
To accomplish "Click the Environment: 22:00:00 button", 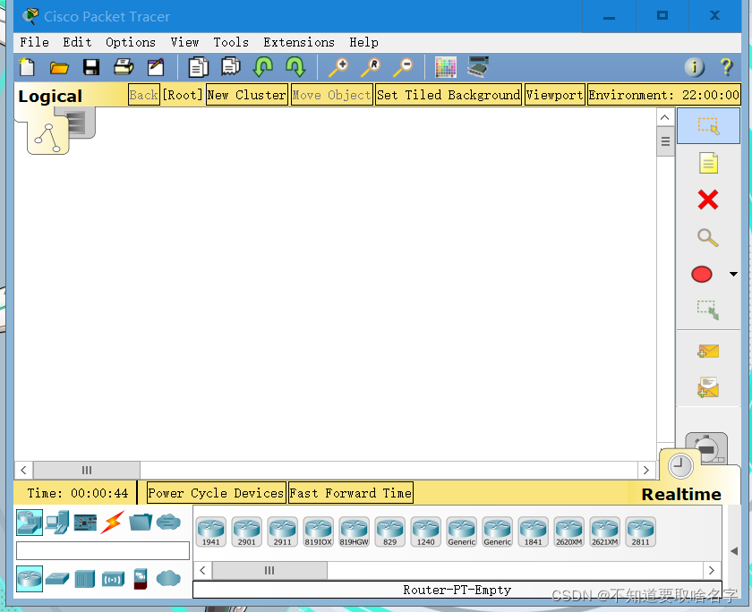I will 664,95.
